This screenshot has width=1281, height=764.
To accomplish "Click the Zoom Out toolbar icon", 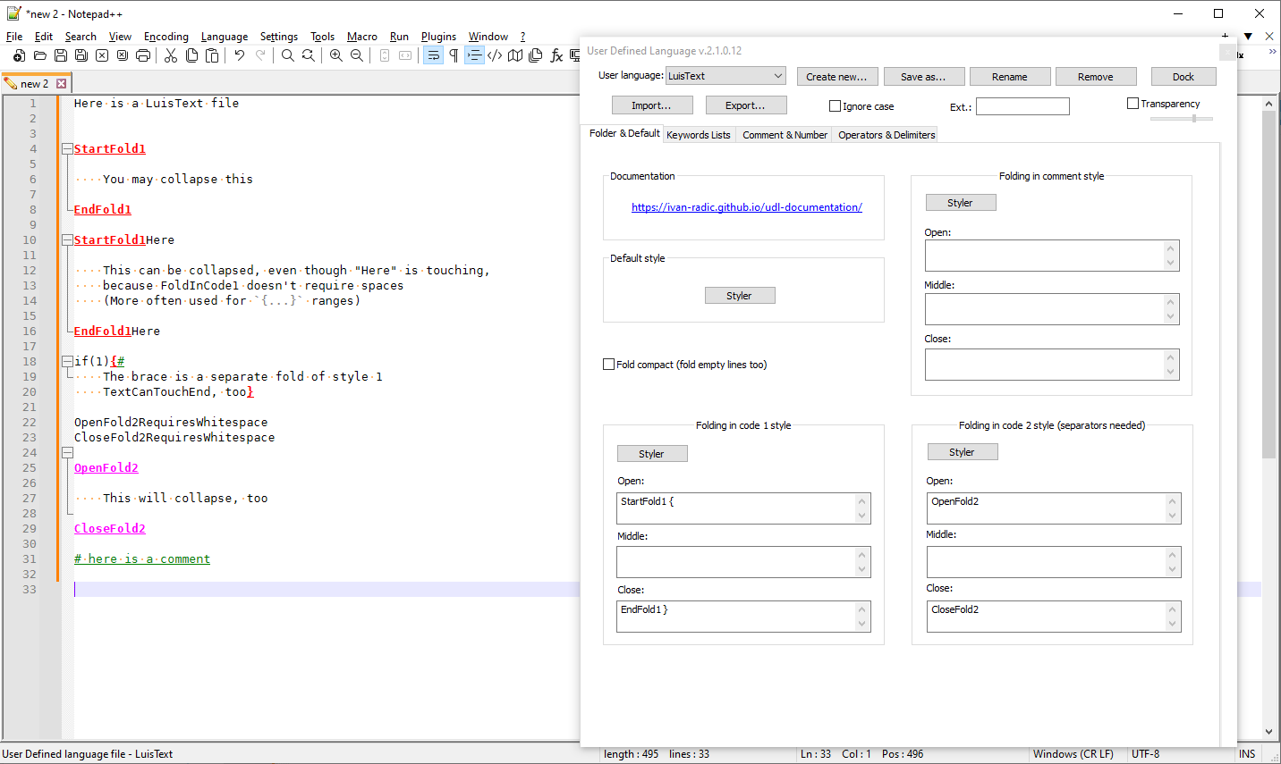I will pyautogui.click(x=357, y=55).
